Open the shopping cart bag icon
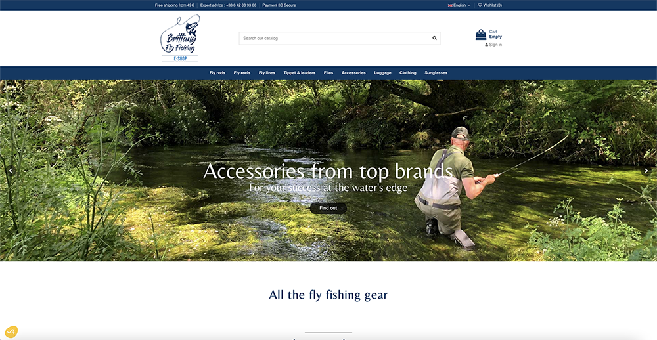This screenshot has height=340, width=657. click(481, 34)
